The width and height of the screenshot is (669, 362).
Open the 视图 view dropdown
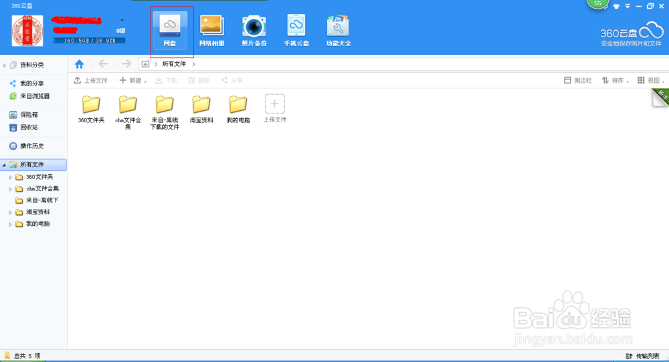(x=651, y=80)
